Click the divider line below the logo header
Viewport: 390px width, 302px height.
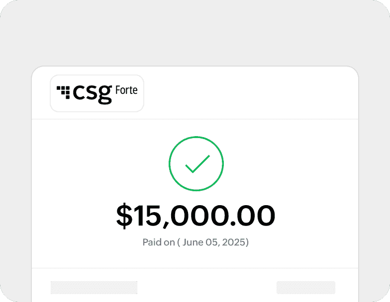195,119
